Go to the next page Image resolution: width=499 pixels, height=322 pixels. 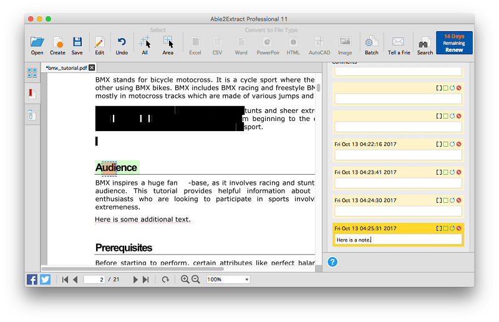click(135, 280)
